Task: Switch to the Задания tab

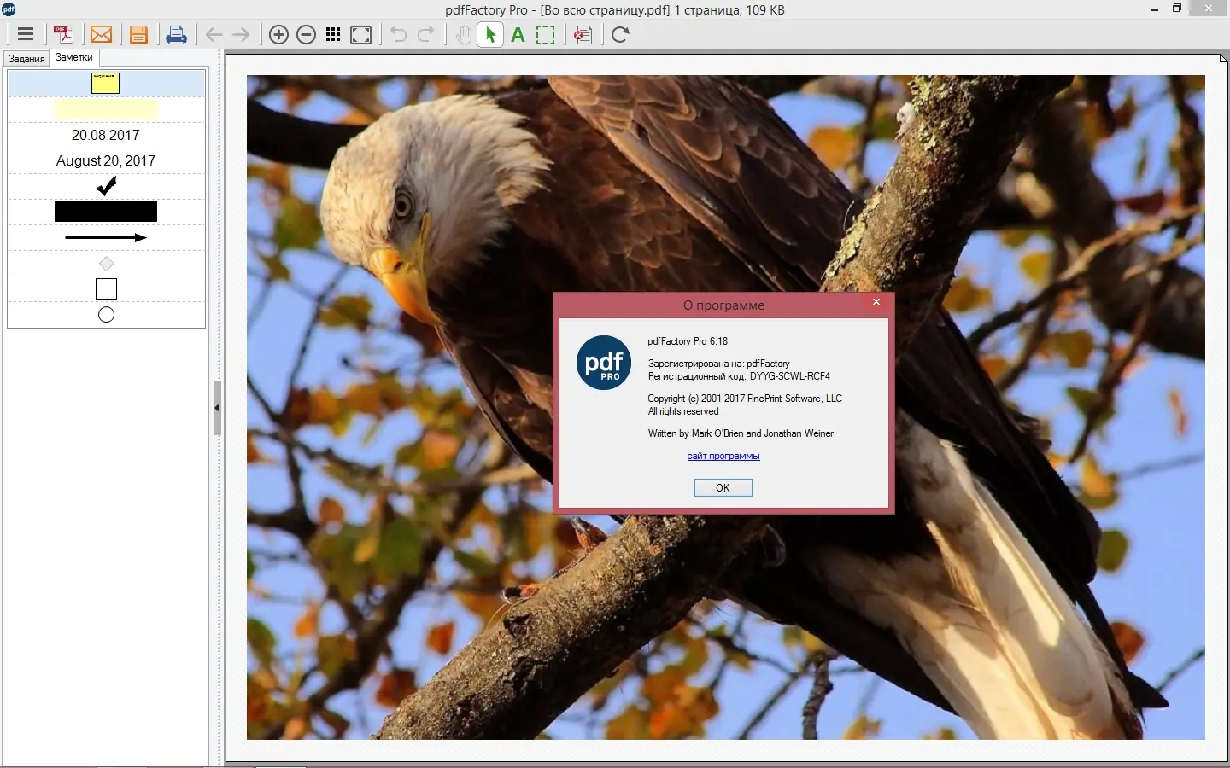Action: tap(26, 59)
